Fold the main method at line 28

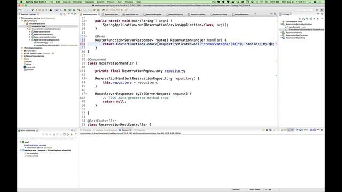87,21
